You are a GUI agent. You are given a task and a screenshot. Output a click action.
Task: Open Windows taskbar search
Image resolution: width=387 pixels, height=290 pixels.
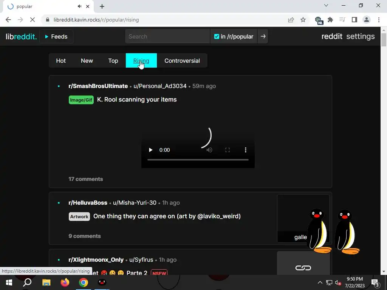pos(27,282)
